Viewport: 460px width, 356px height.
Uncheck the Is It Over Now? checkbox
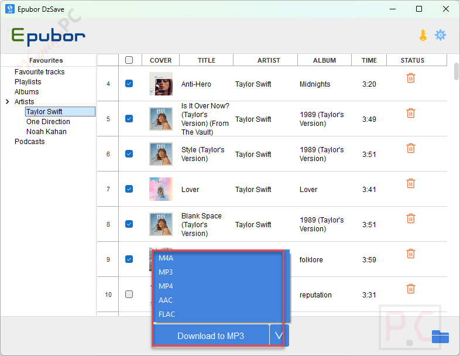[129, 118]
